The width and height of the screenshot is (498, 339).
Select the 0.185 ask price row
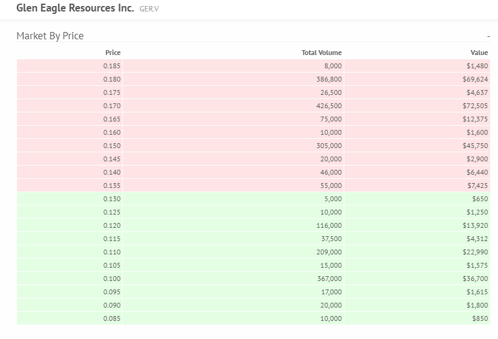point(112,66)
